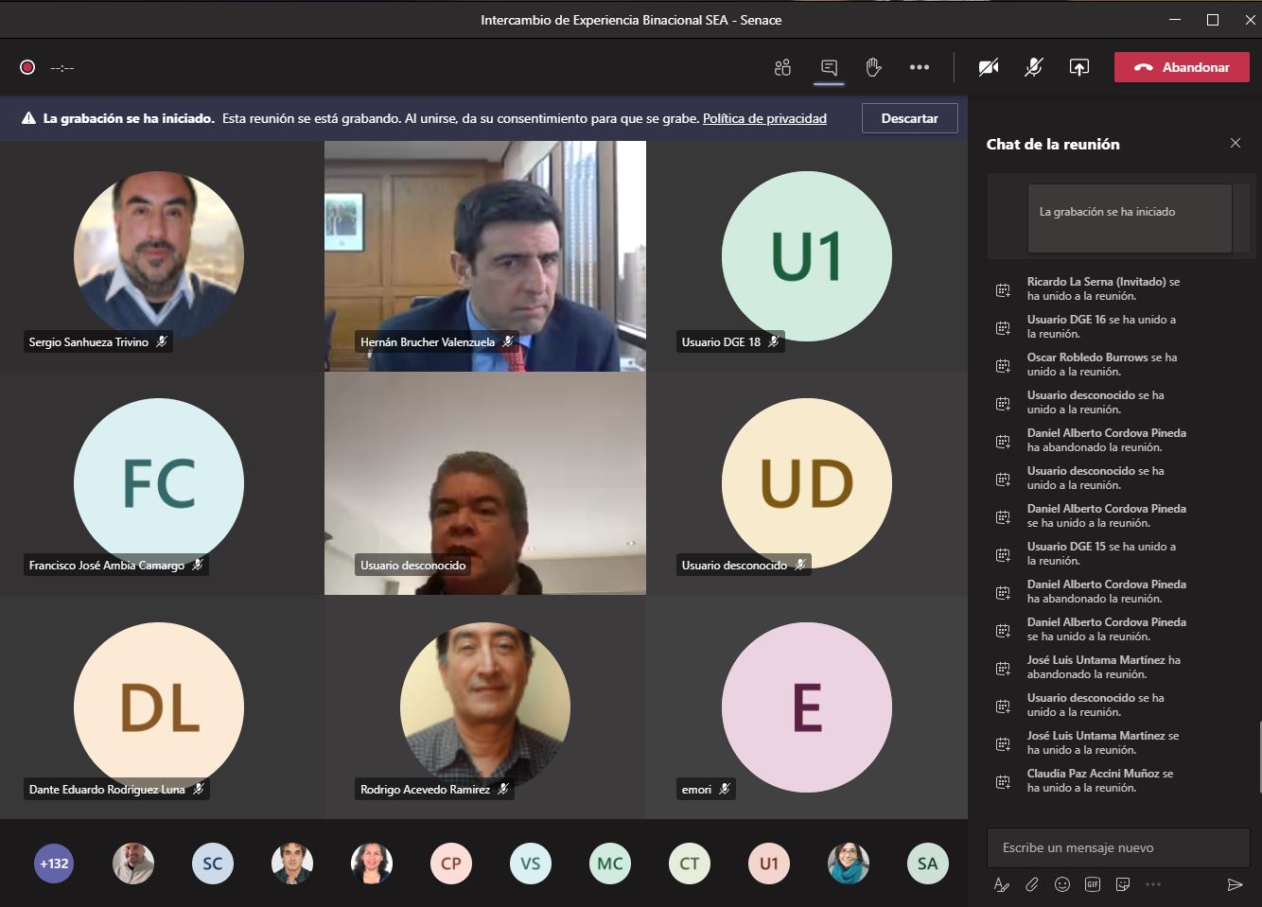Attach a file with the paperclip icon
The image size is (1262, 907).
(1032, 884)
